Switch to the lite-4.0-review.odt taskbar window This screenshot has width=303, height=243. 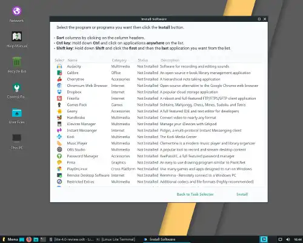[x=72, y=239]
